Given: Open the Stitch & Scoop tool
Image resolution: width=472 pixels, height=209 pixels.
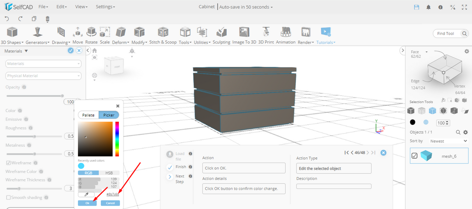Looking at the screenshot, I should point(163,35).
